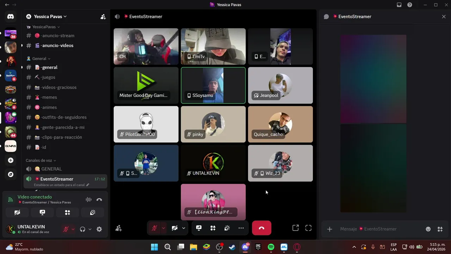Open more options ellipsis in call bar
The height and width of the screenshot is (254, 451).
pos(241,228)
